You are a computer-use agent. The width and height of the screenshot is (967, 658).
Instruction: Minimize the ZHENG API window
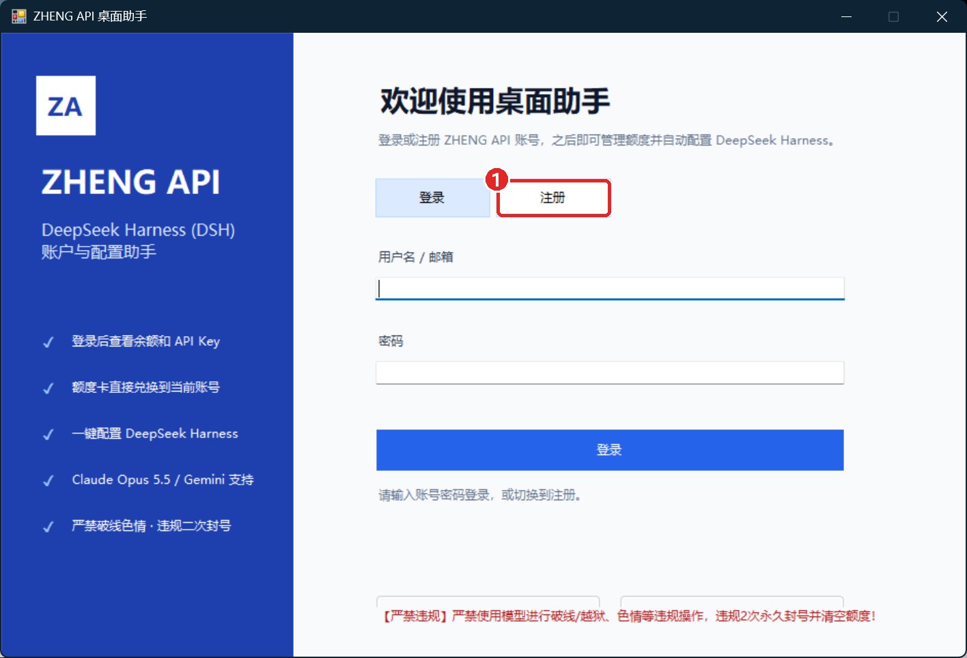(846, 16)
